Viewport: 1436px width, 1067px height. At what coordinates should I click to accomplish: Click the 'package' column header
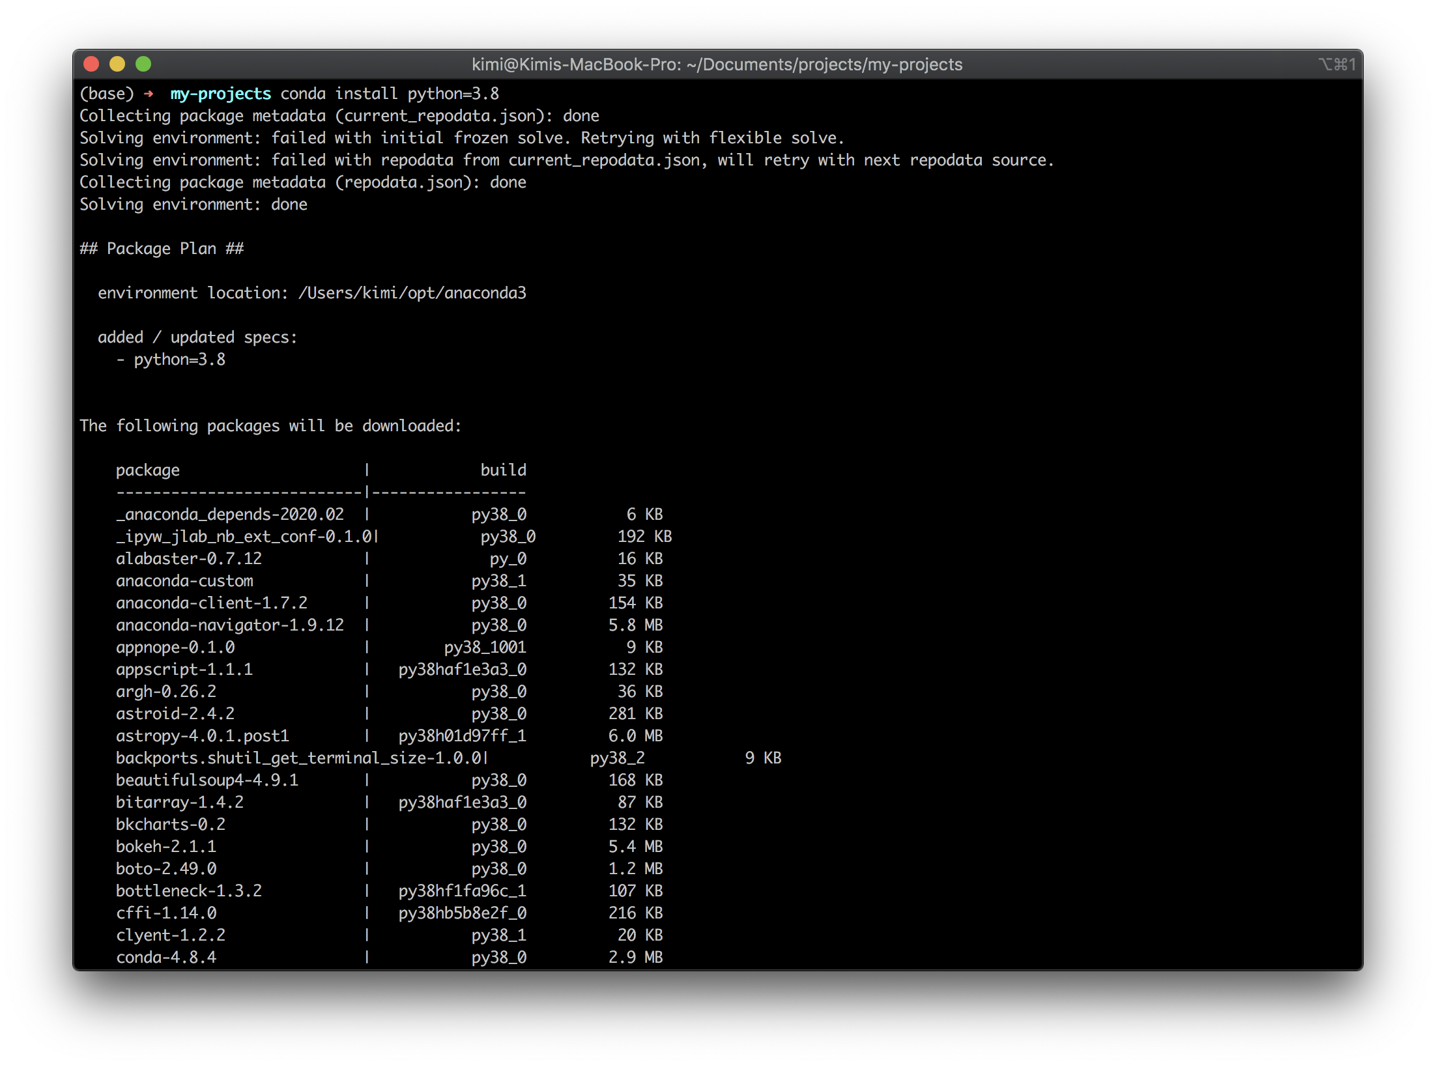pyautogui.click(x=148, y=470)
